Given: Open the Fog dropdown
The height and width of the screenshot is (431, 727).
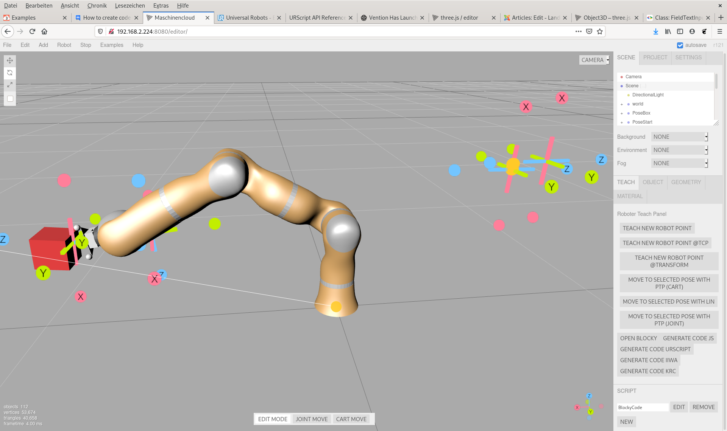Looking at the screenshot, I should click(679, 163).
